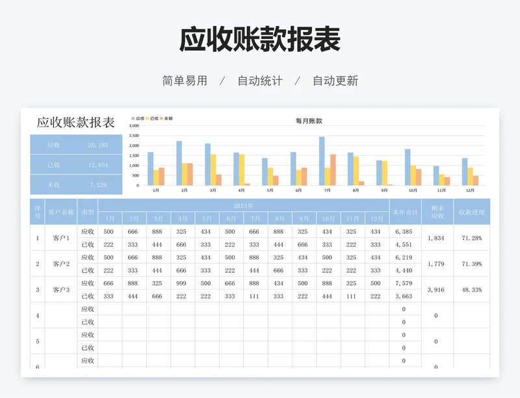This screenshot has width=520, height=398.
Task: Select 客户1 annual total 6,385
Action: (x=405, y=232)
